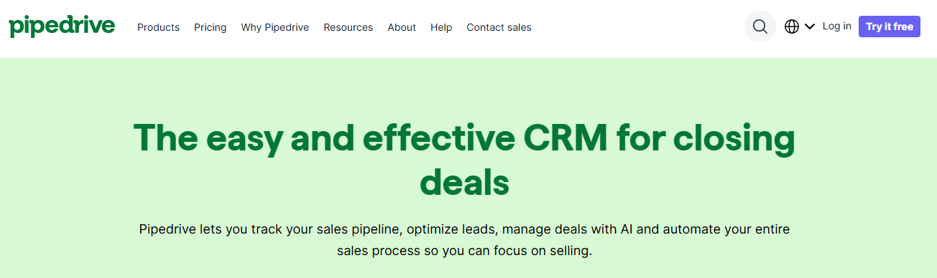Viewport: 937px width, 278px height.
Task: Expand the language chevron beside the globe
Action: coord(810,27)
